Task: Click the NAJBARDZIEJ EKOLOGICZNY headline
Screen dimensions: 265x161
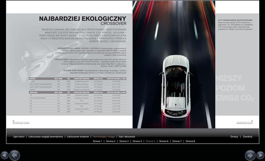Action: coord(83,18)
